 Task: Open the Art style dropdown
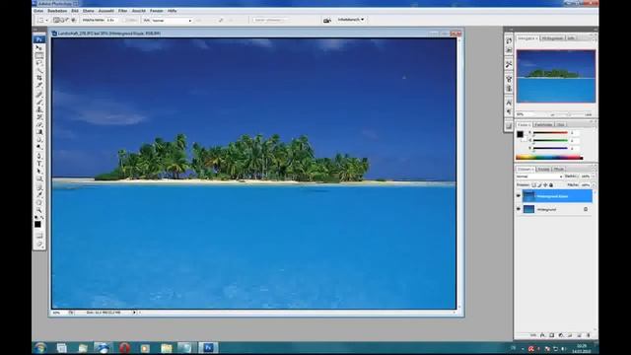point(172,20)
